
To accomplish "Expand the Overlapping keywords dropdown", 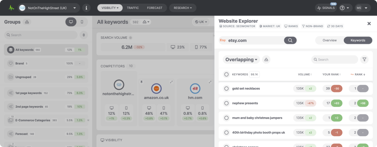I will 242,60.
